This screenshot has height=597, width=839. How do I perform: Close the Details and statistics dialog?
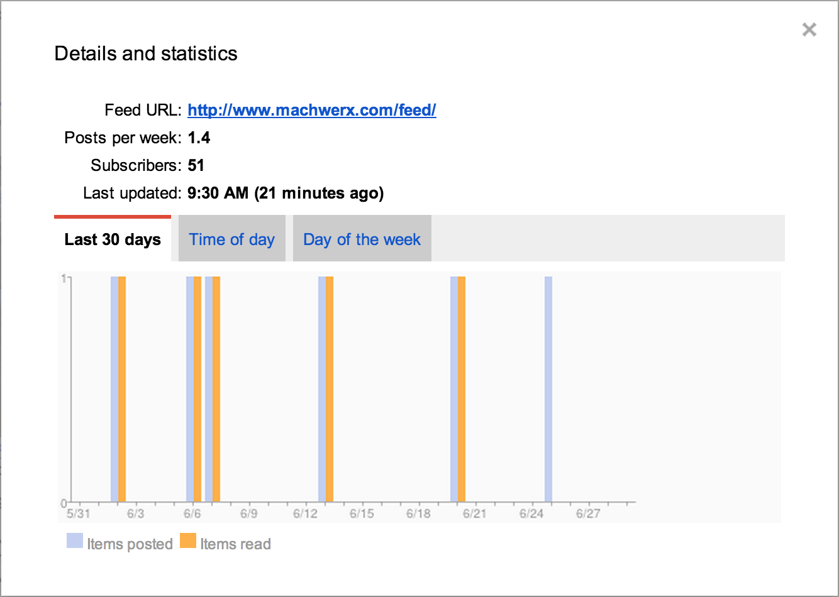coord(809,30)
